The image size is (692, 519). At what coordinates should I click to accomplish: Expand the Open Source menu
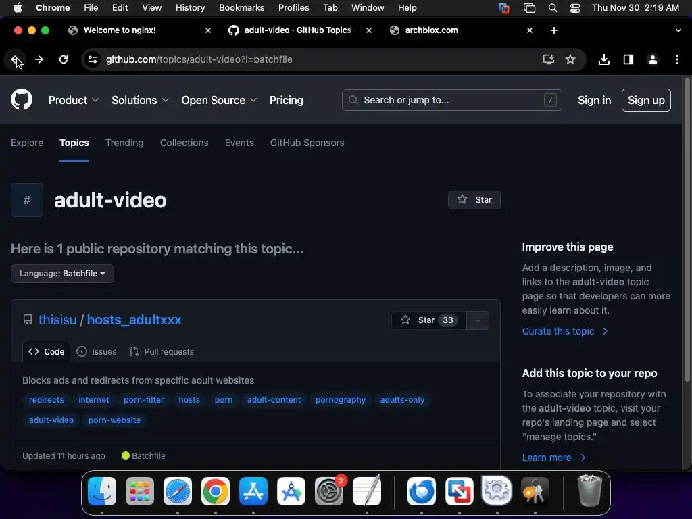219,100
